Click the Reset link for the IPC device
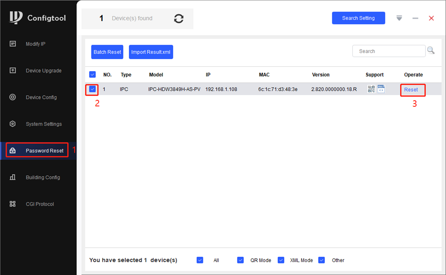Image resolution: width=446 pixels, height=275 pixels. tap(411, 89)
